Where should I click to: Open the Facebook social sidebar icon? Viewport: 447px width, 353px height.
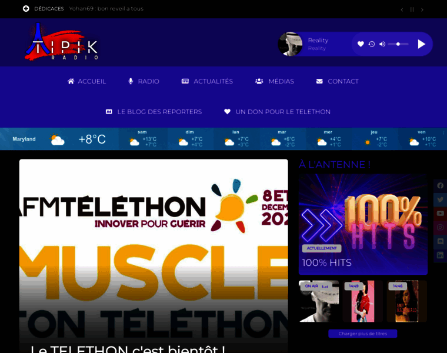[x=440, y=186]
